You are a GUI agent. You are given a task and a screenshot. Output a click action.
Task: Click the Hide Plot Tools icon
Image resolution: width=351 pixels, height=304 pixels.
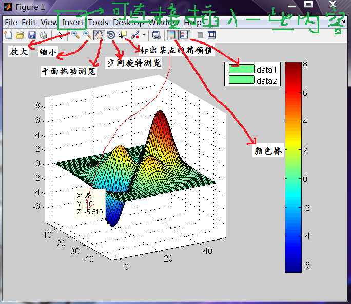[200, 35]
